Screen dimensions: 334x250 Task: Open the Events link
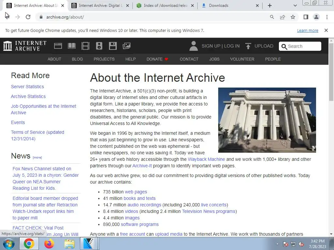[x=18, y=122]
